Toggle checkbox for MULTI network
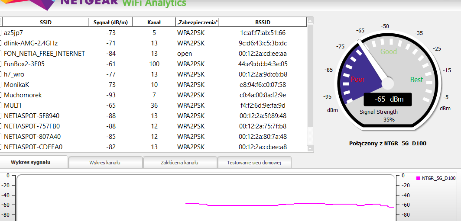The image size is (461, 221). (1, 106)
